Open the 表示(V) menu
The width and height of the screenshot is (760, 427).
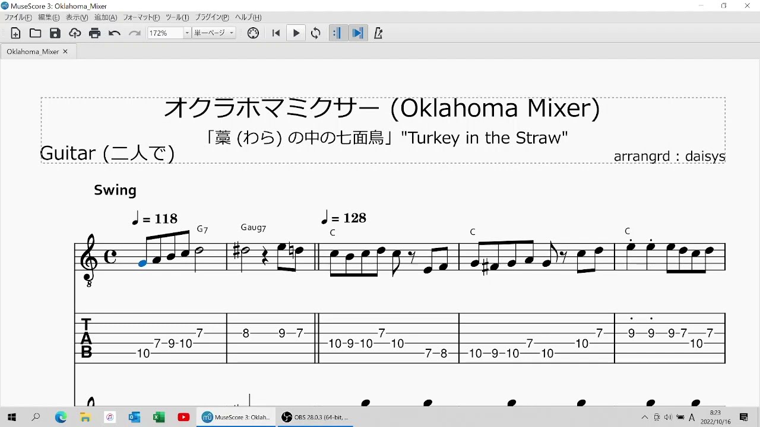[77, 17]
